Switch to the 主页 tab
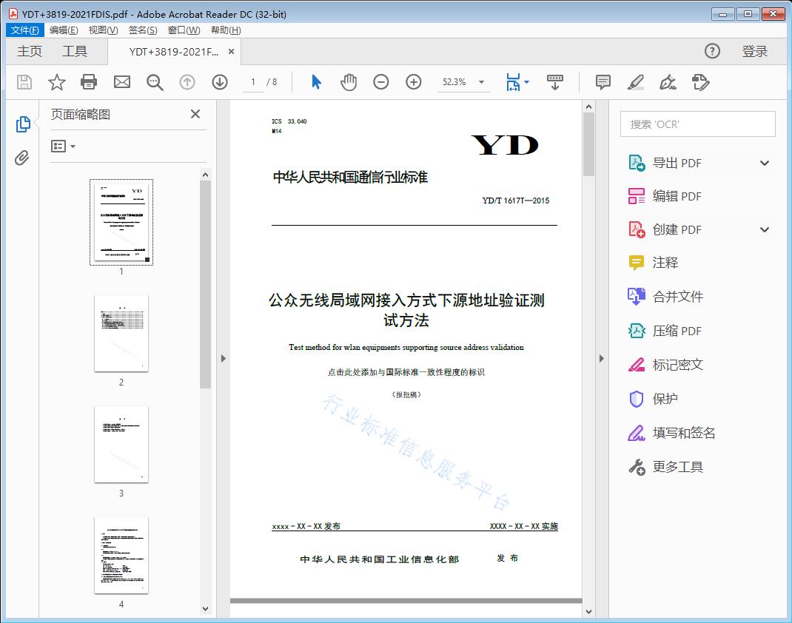 (x=30, y=51)
